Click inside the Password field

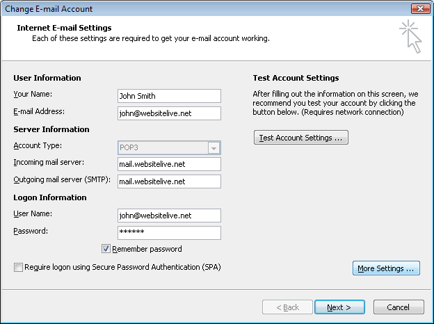[x=169, y=233]
